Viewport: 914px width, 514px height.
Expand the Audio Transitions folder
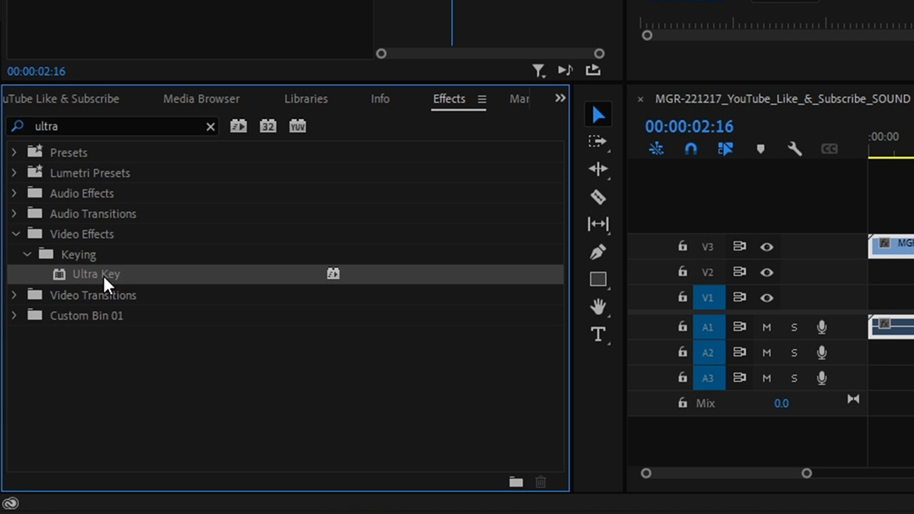(14, 213)
